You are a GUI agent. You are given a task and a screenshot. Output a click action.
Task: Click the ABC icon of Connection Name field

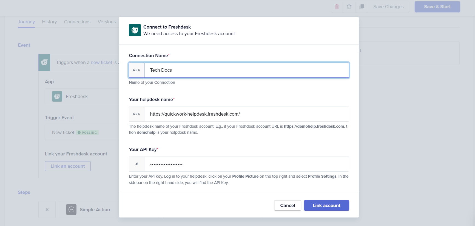pos(136,70)
